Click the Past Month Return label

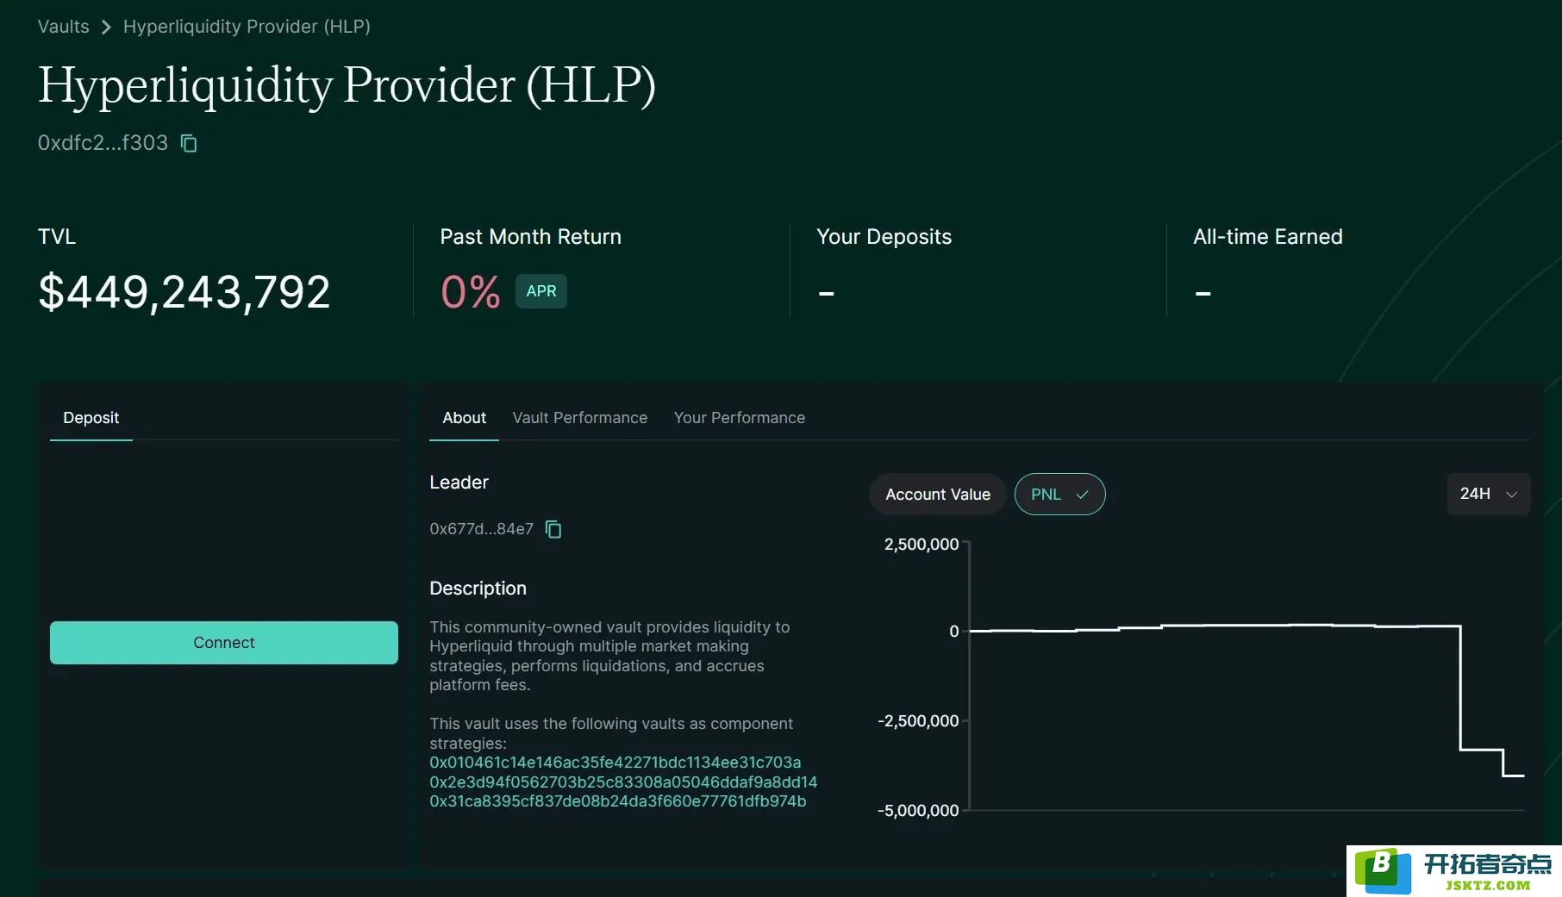[x=530, y=237]
